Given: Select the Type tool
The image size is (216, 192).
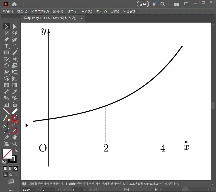Looking at the screenshot, I should (6, 46).
